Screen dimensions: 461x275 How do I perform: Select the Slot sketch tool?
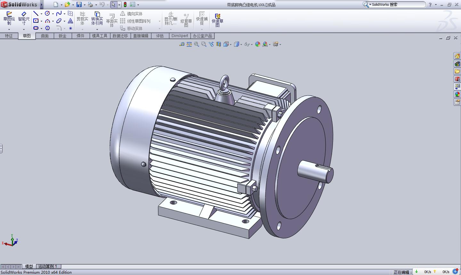click(36, 28)
